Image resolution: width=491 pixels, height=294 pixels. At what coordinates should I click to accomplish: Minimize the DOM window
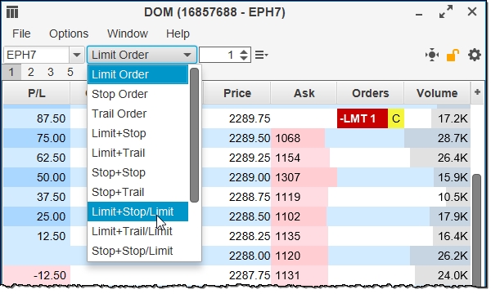(x=419, y=14)
